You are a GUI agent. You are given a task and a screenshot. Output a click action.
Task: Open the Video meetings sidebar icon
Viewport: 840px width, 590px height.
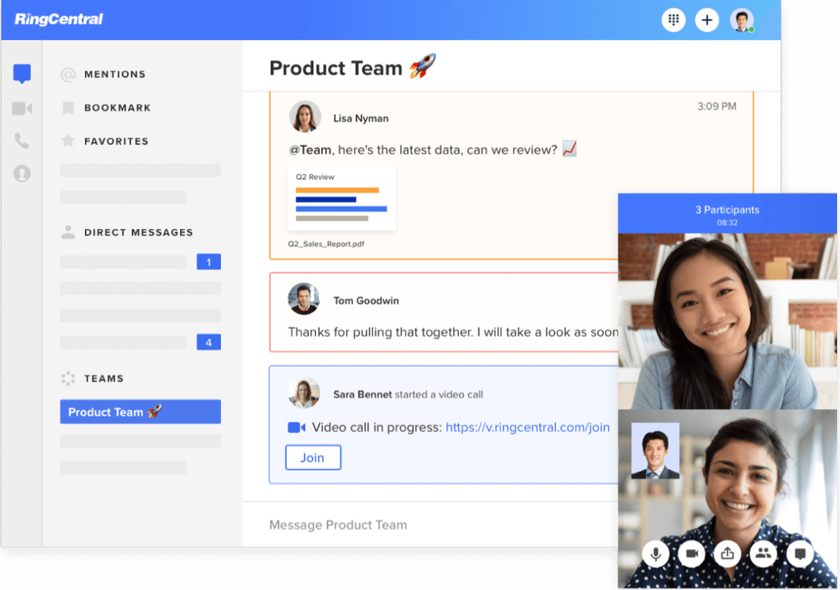[x=22, y=108]
